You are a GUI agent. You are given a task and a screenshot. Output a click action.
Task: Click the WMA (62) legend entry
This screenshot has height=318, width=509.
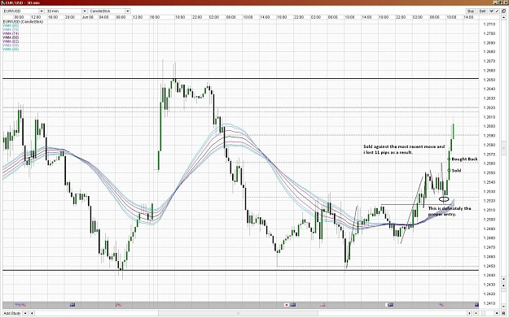point(11,41)
